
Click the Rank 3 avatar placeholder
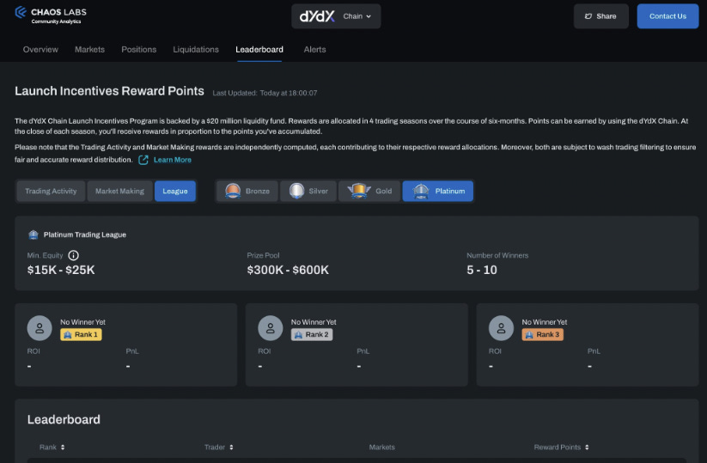(x=501, y=328)
